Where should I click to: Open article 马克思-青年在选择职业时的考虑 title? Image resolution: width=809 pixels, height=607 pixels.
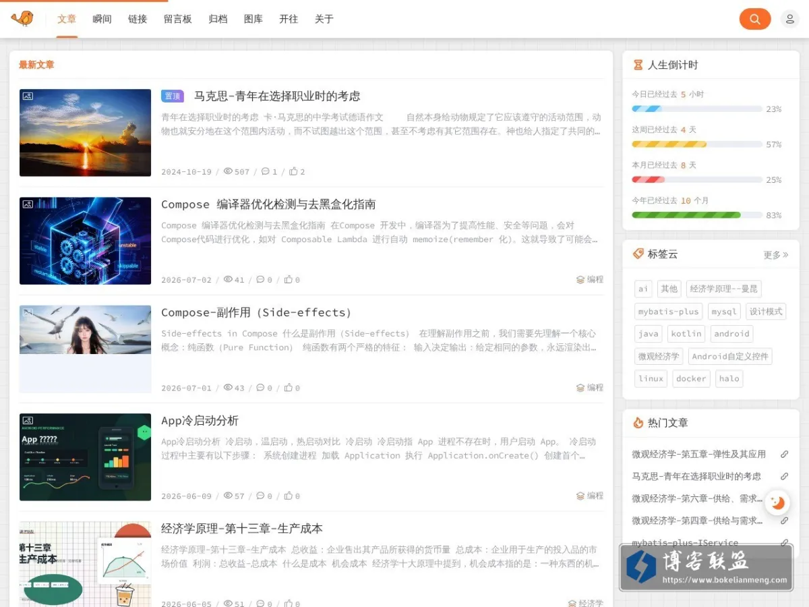[277, 96]
